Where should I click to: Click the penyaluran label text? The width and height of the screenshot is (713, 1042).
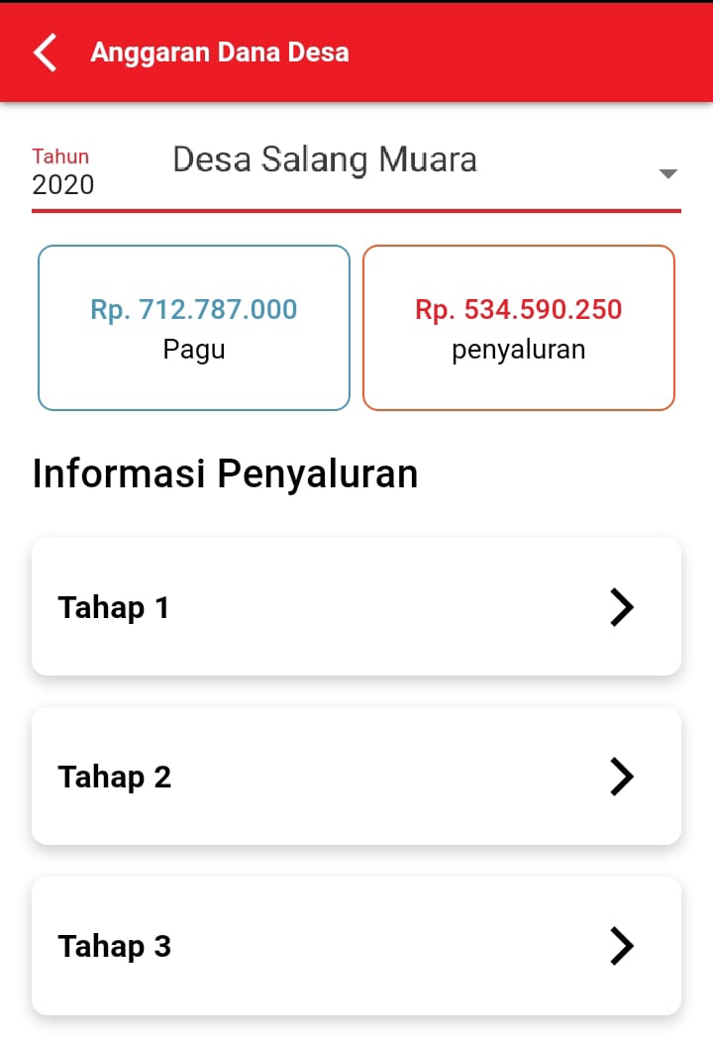(x=519, y=350)
